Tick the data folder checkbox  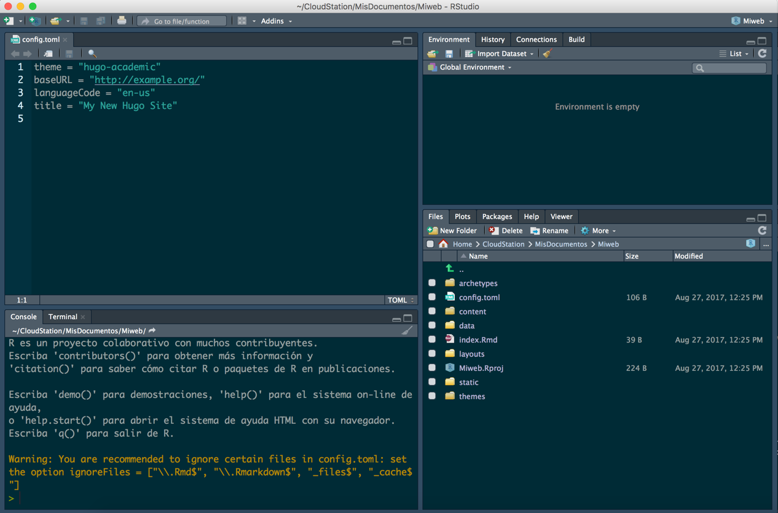coord(432,325)
